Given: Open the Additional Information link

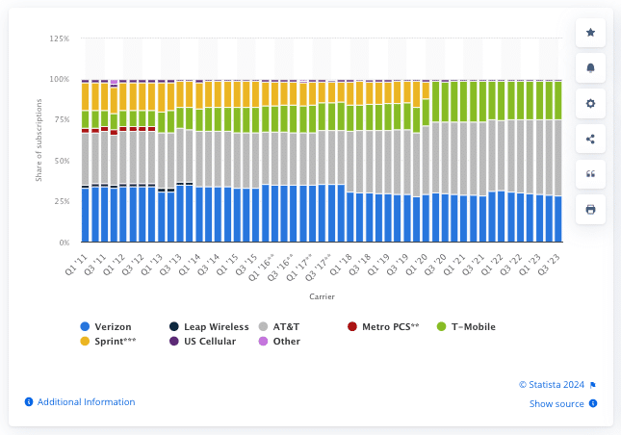Looking at the screenshot, I should [86, 401].
